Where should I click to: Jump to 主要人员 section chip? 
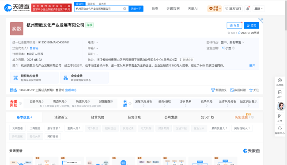pos(74,128)
